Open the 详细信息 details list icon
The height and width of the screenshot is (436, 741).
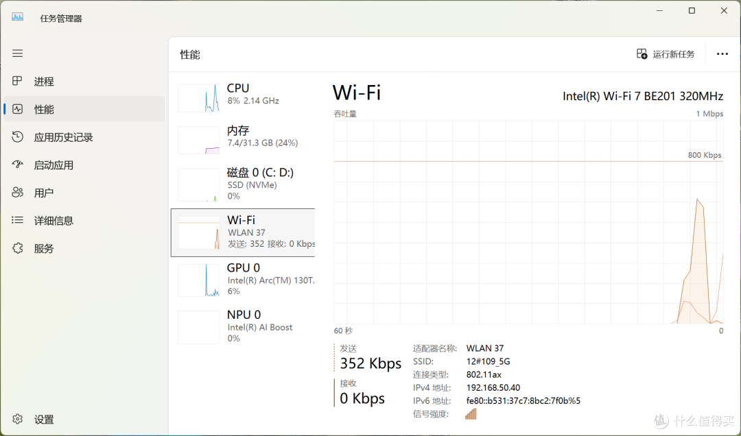coord(17,220)
